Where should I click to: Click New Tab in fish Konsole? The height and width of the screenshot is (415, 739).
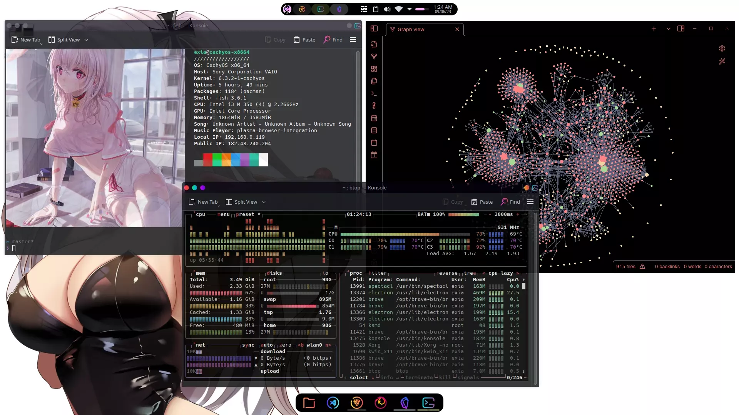pyautogui.click(x=26, y=40)
